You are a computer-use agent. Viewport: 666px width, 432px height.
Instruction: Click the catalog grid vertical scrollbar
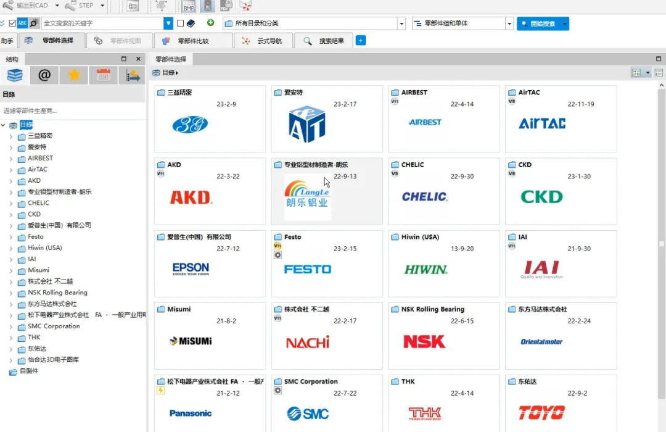(x=661, y=244)
